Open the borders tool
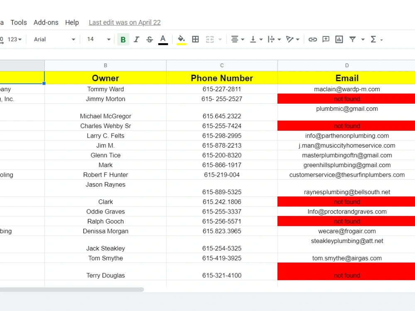The image size is (415, 311). [195, 39]
